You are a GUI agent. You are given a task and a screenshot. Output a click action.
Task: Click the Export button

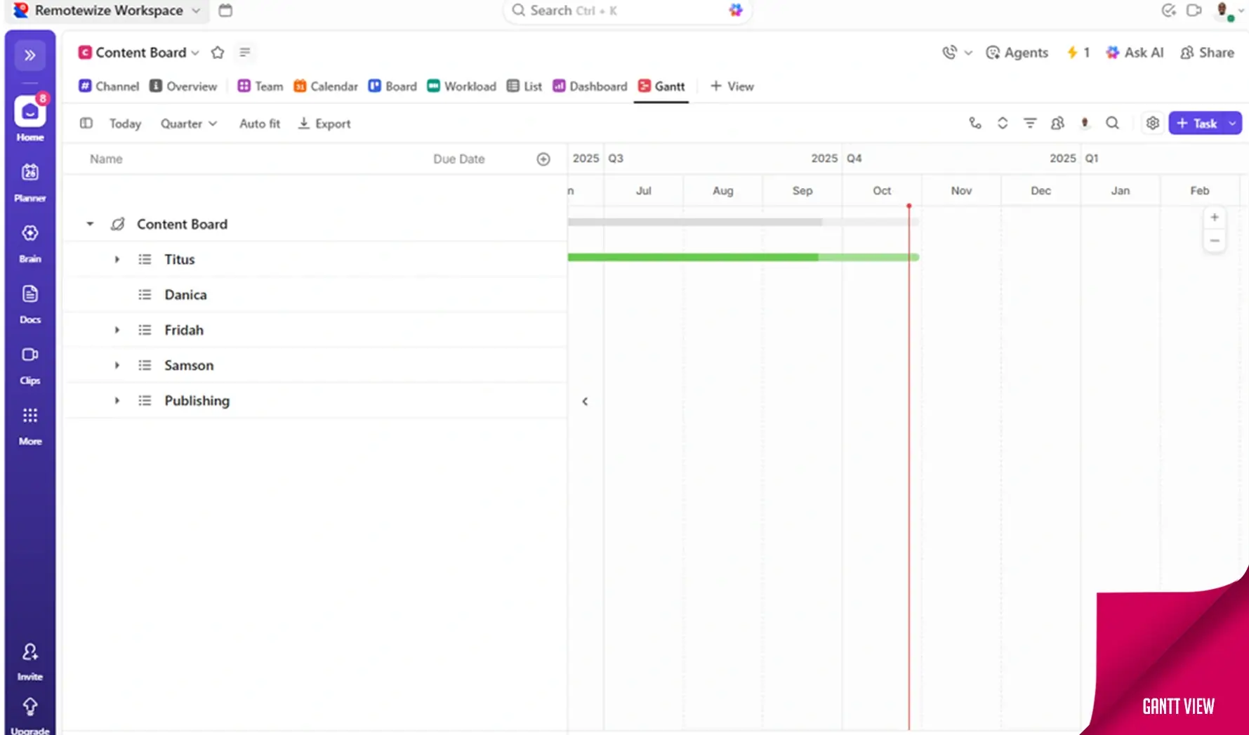click(x=324, y=124)
